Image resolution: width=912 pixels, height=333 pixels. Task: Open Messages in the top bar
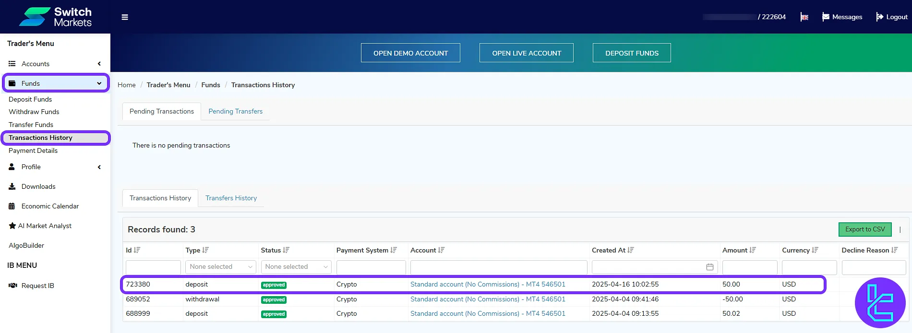pyautogui.click(x=842, y=17)
